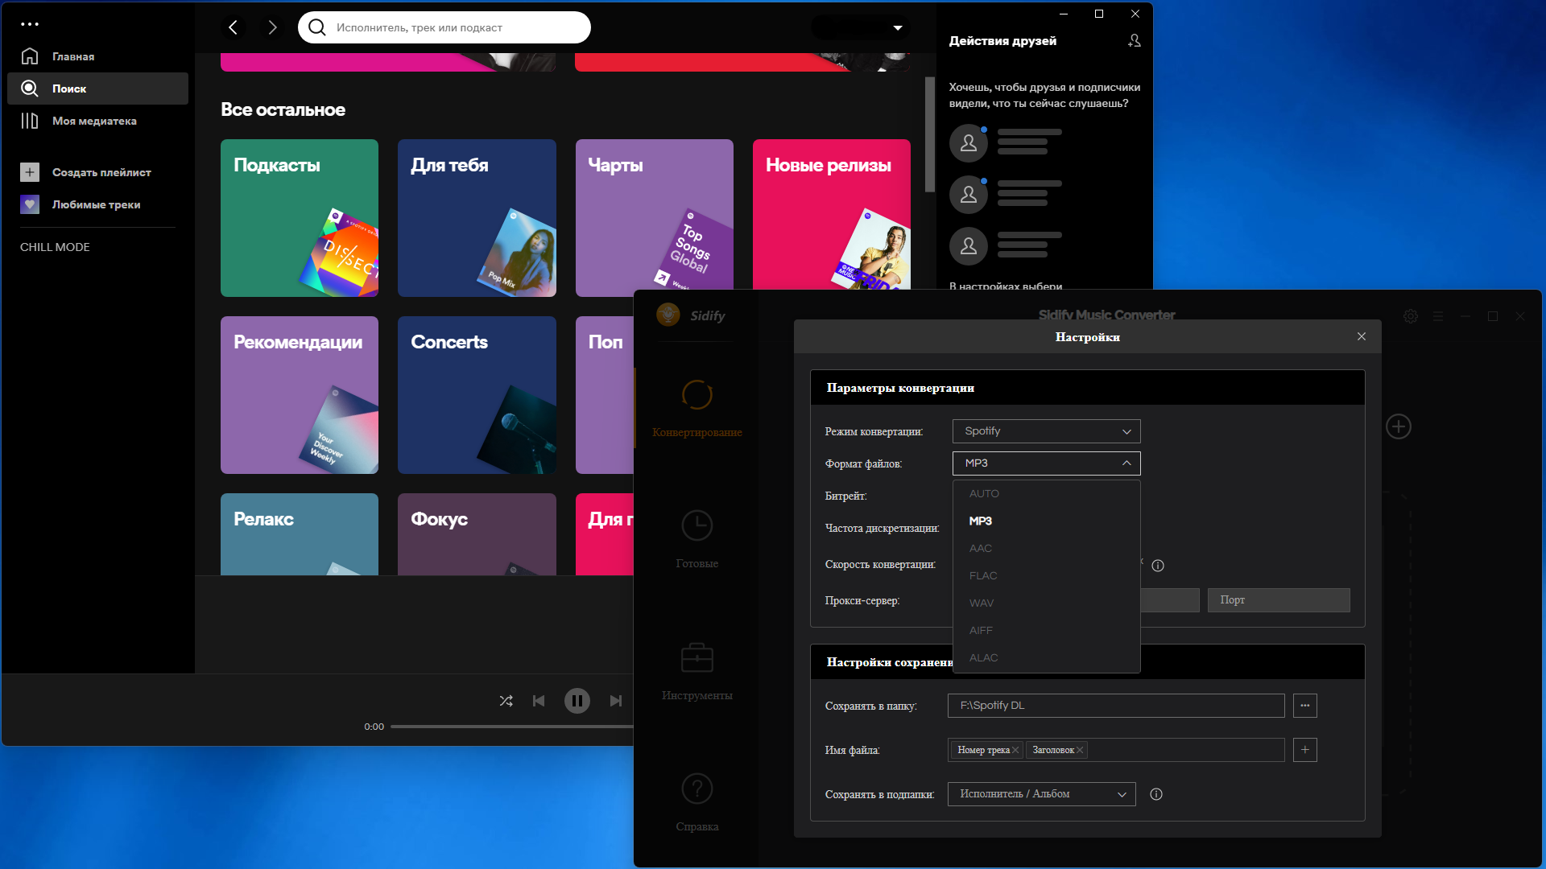1546x869 pixels.
Task: Click the Spotify playback progress bar
Action: click(x=512, y=727)
